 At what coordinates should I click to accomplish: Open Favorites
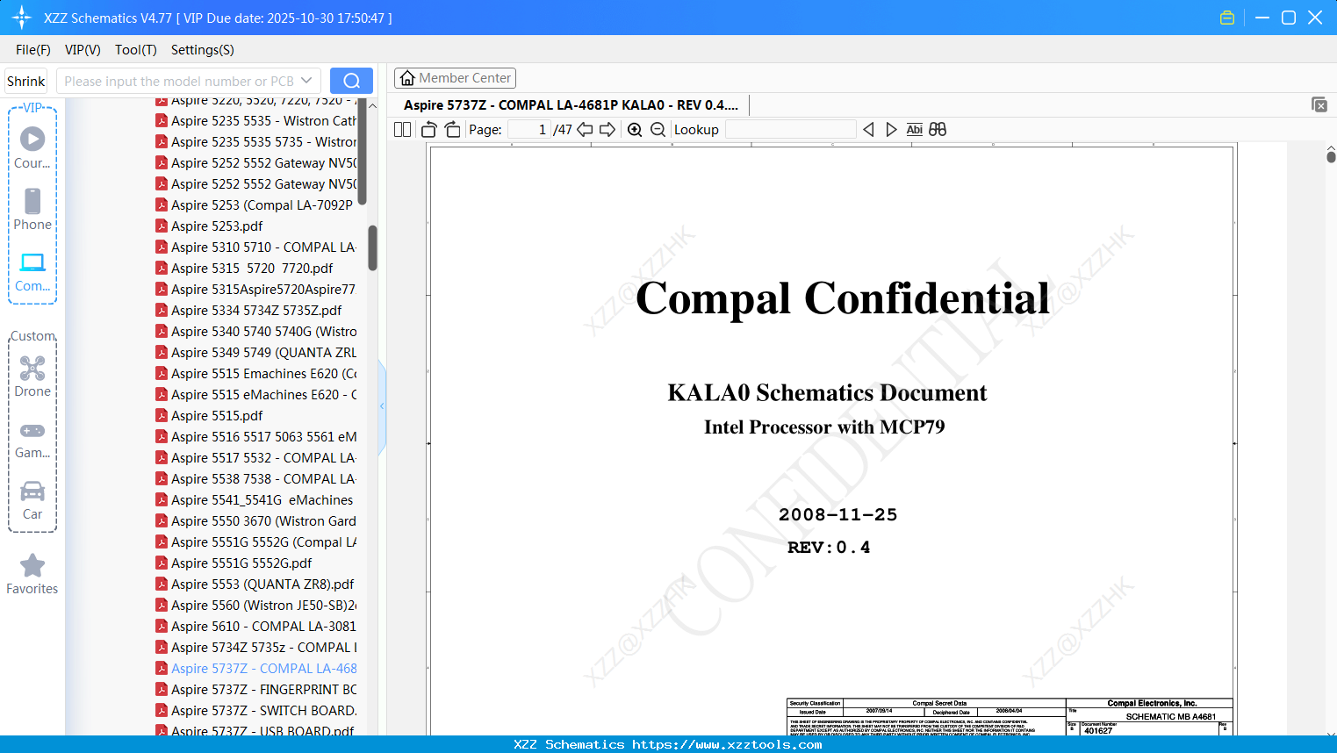(x=32, y=574)
